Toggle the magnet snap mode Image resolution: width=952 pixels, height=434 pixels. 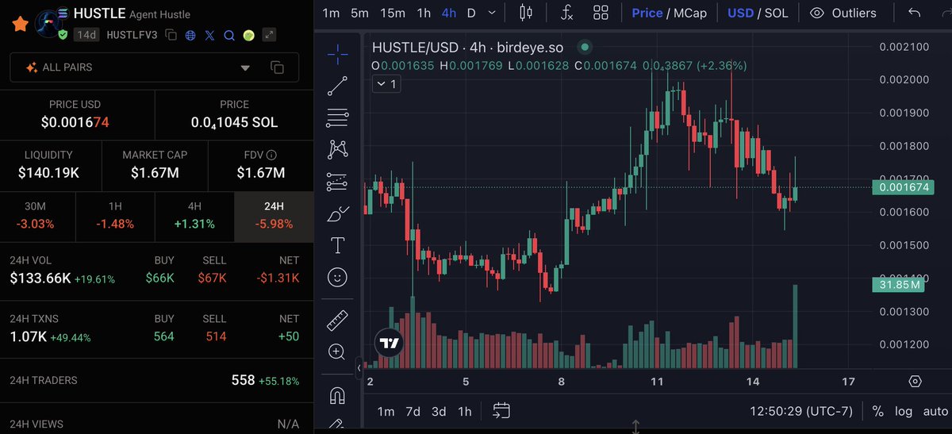(338, 394)
